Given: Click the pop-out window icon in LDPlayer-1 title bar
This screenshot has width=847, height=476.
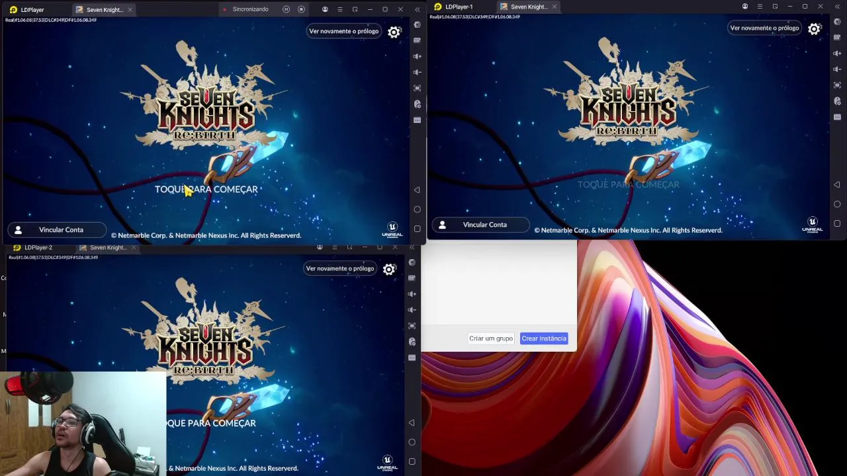Looking at the screenshot, I should point(775,7).
